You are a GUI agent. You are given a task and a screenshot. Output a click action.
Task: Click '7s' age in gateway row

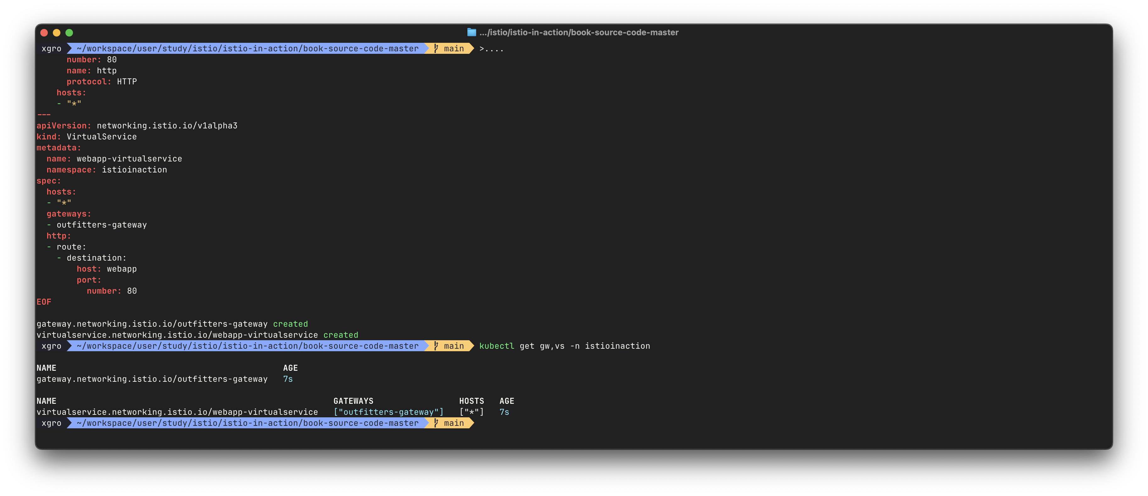point(288,379)
